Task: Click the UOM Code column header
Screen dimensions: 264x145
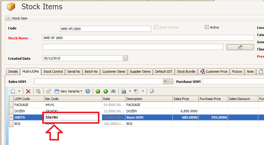Action: [x=29, y=99]
